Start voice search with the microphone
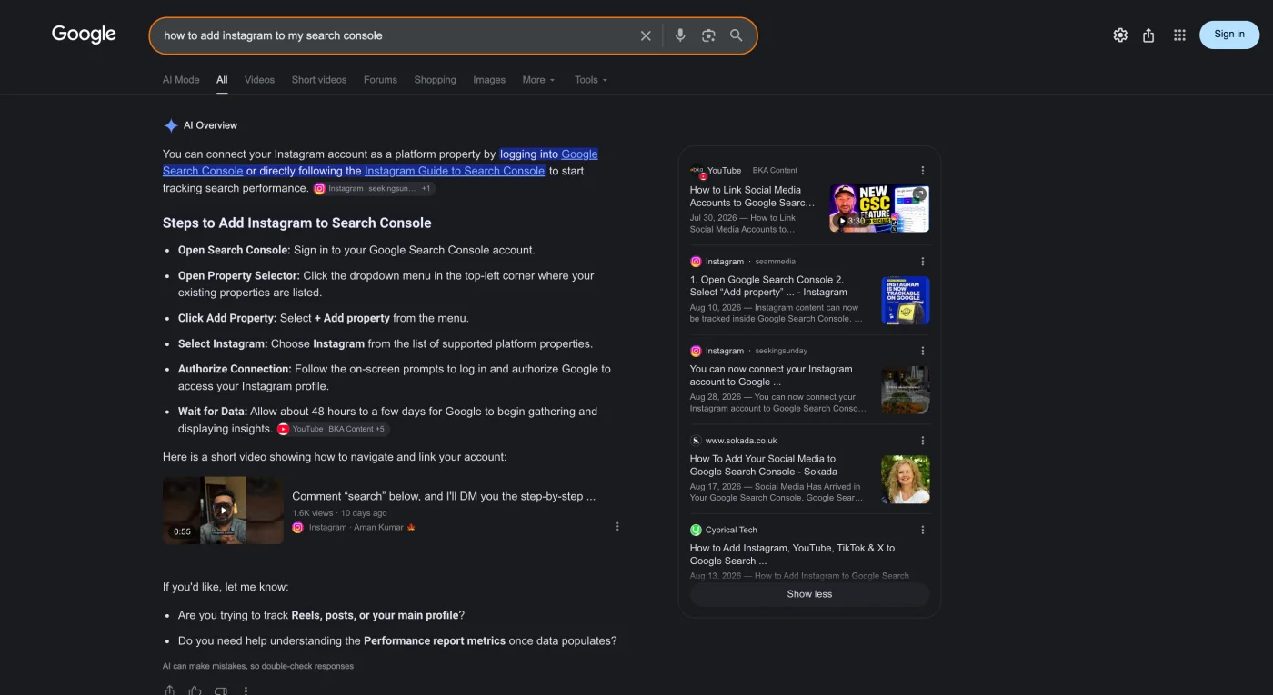1273x695 pixels. [x=680, y=35]
